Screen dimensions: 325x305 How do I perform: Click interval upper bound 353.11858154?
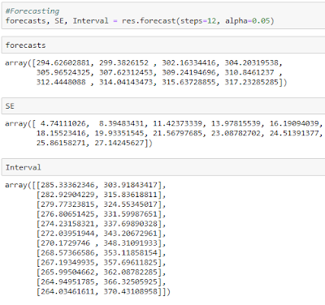tap(130, 253)
